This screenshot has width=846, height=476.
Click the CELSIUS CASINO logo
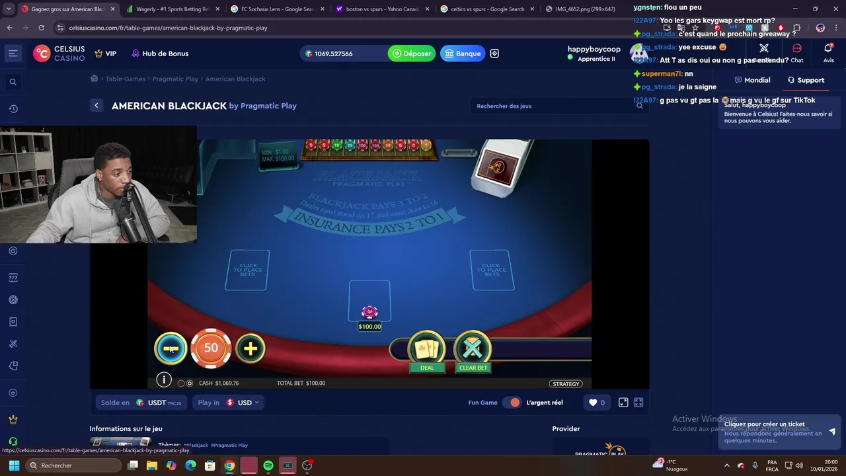pyautogui.click(x=59, y=54)
